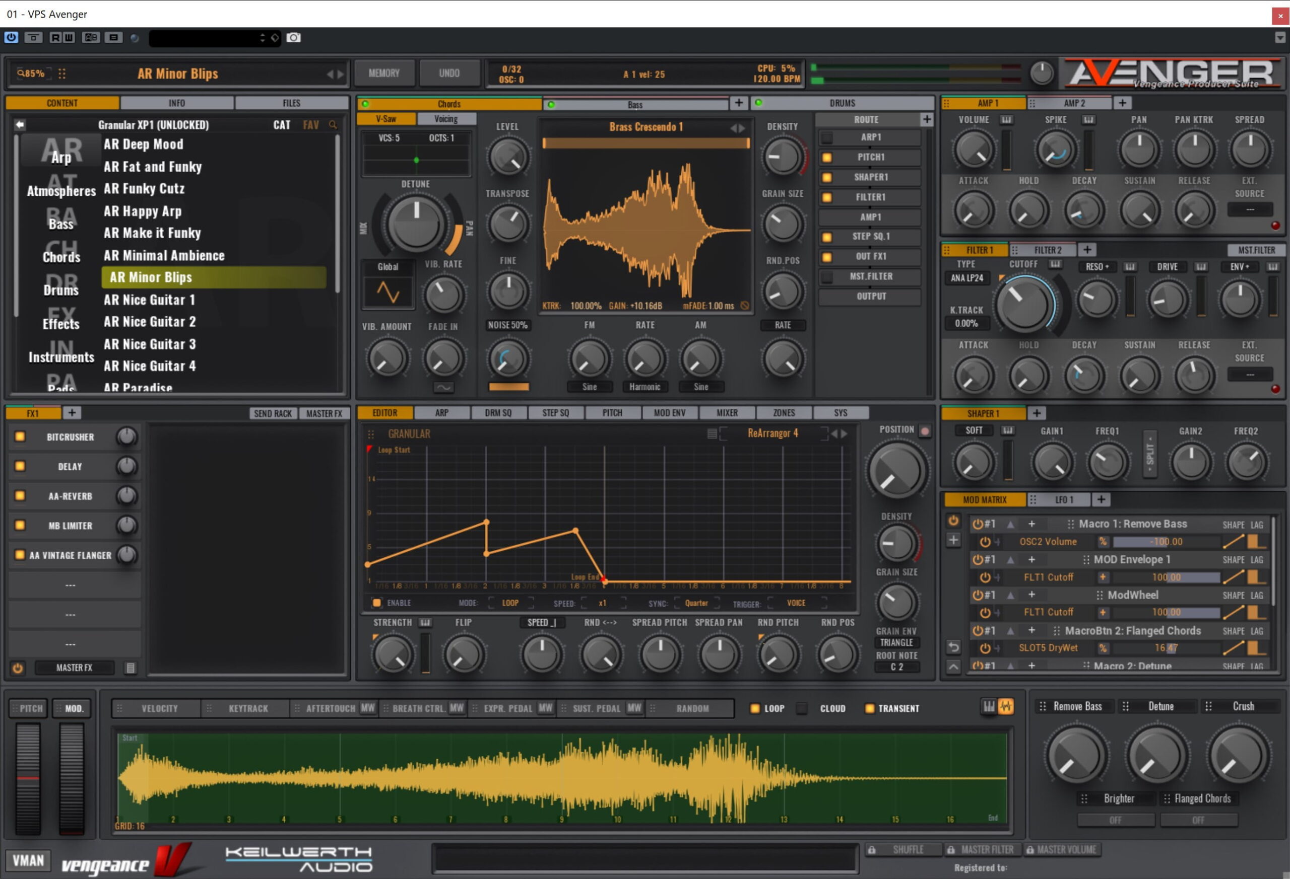
Task: Click the OSC2 Volume amount bar
Action: 1166,542
